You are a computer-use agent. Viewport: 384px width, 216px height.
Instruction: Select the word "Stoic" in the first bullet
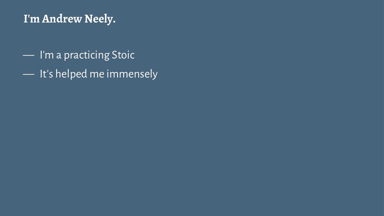coord(123,55)
